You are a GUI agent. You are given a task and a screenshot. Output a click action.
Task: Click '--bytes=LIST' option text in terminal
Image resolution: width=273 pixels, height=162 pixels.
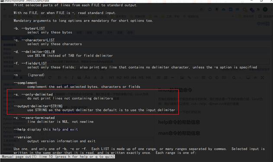[33, 29]
